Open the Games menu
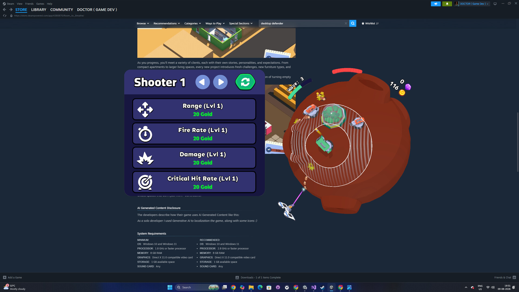519x292 pixels. click(40, 4)
